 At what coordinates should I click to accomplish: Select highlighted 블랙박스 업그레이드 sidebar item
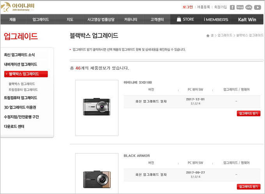tap(26, 74)
